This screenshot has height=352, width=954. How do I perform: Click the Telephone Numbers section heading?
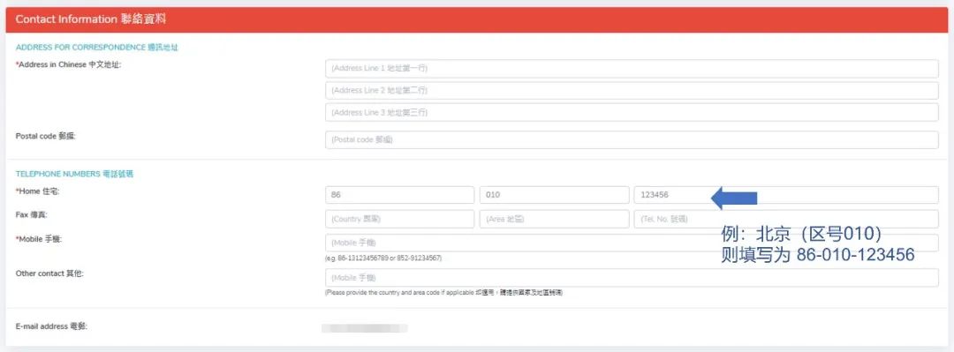pyautogui.click(x=74, y=174)
